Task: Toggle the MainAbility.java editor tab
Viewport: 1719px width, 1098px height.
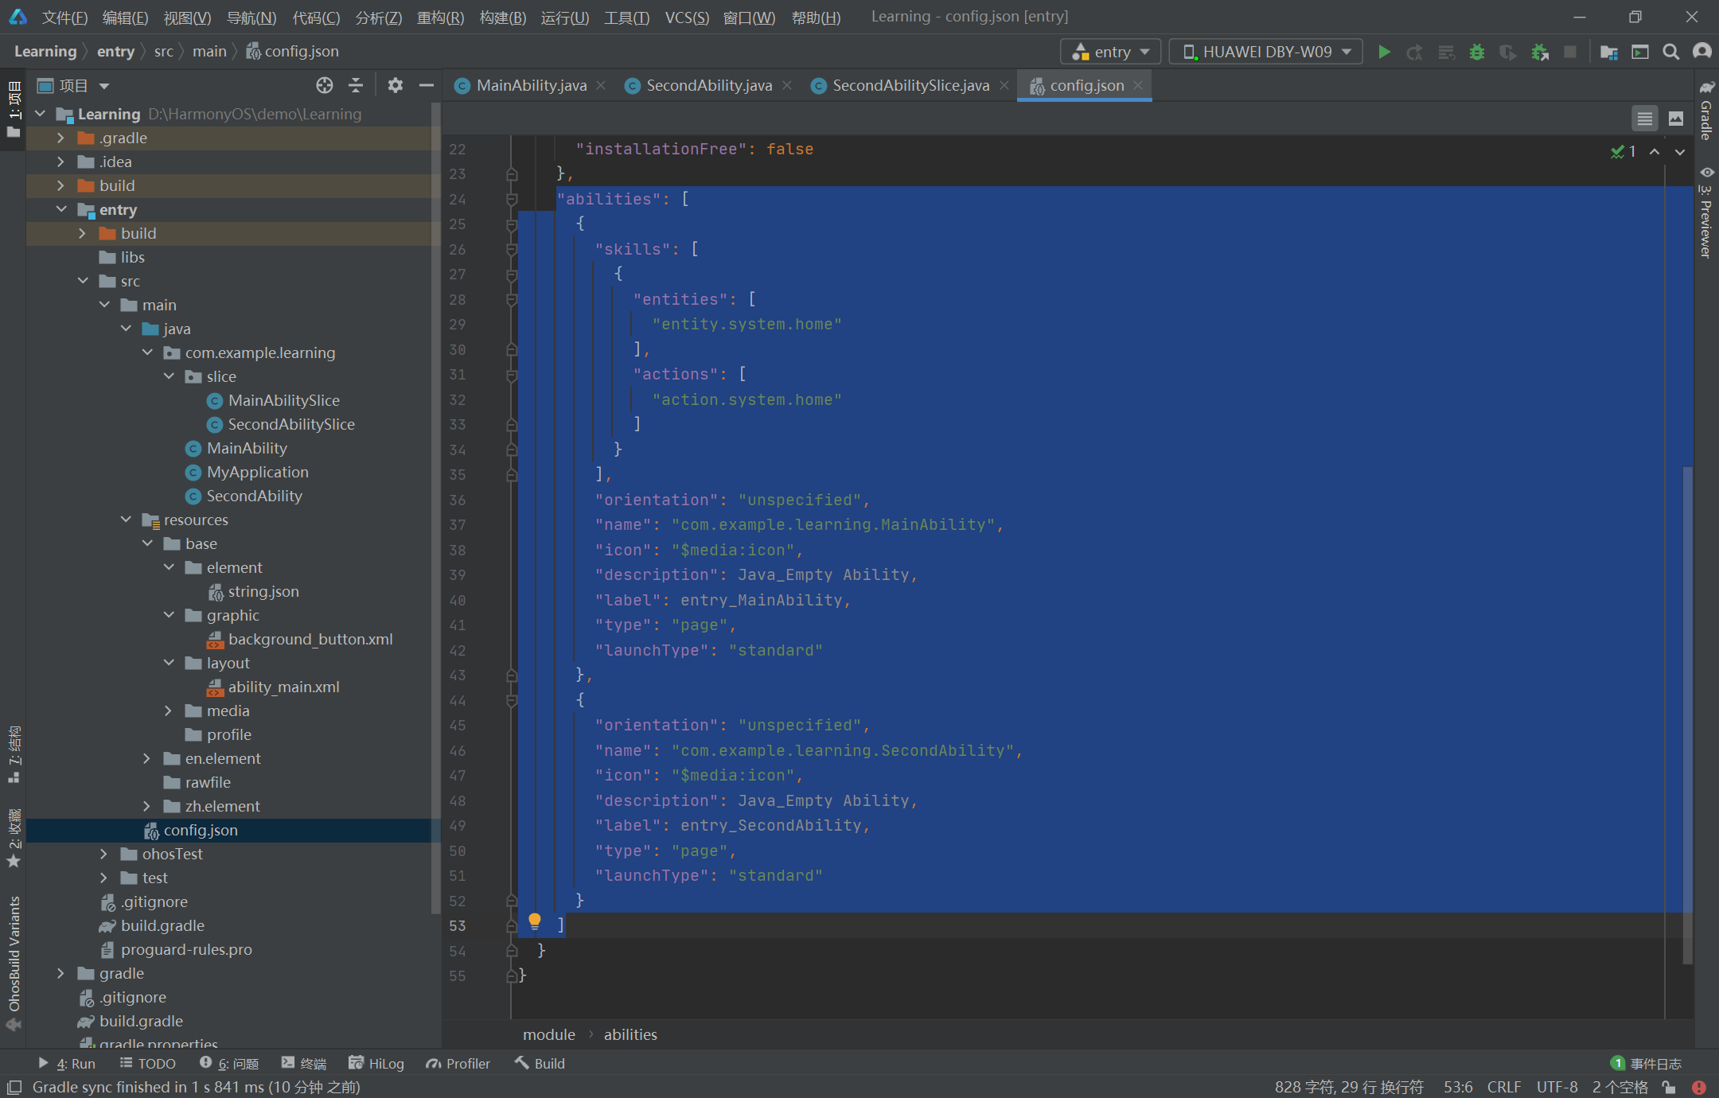Action: coord(528,84)
